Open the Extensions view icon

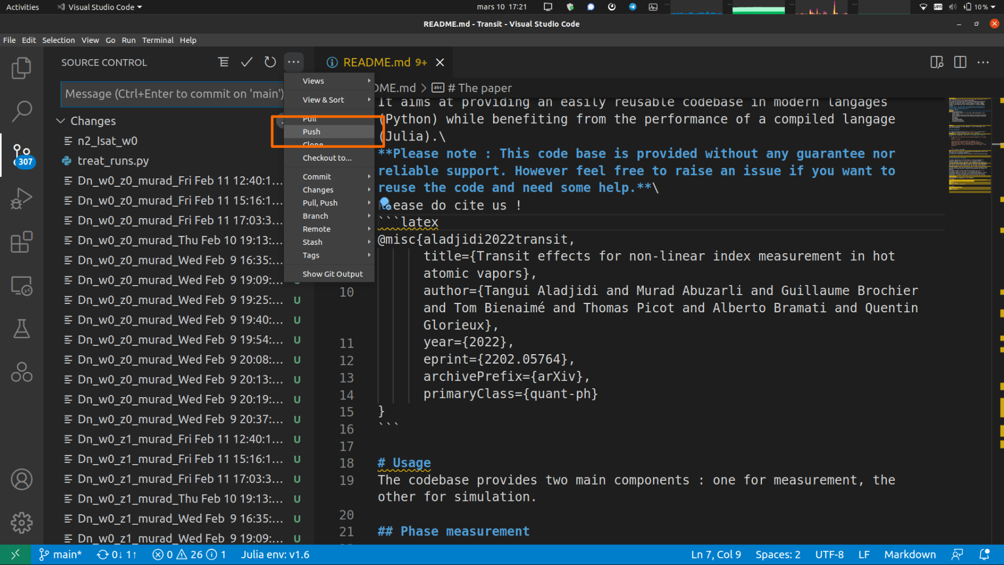pyautogui.click(x=21, y=242)
